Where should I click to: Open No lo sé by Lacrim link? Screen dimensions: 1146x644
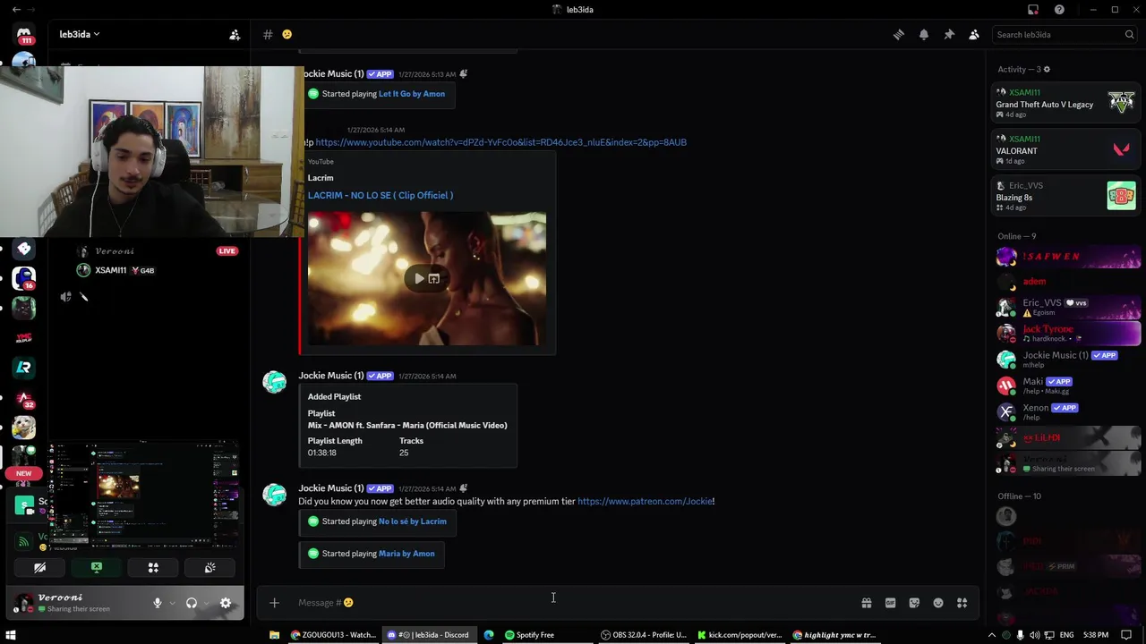(x=413, y=521)
